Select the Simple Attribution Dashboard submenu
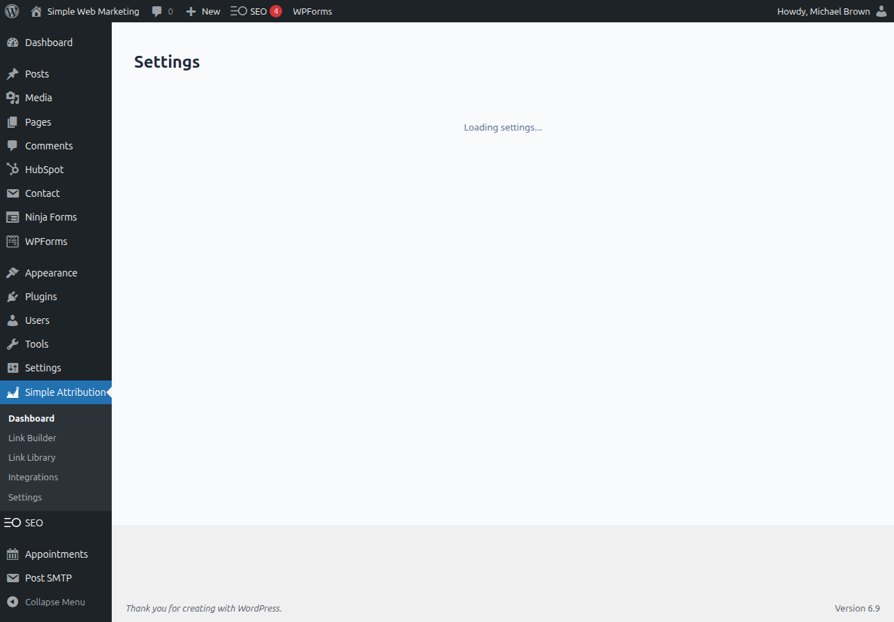 pos(31,418)
